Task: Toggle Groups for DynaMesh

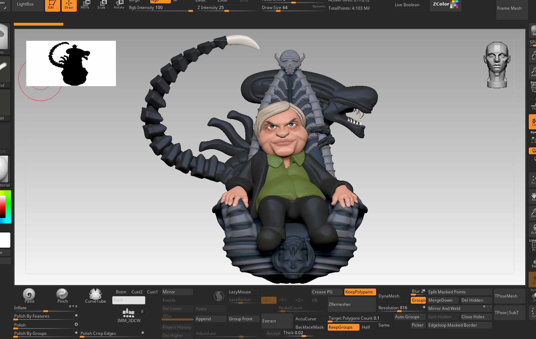Action: point(418,300)
